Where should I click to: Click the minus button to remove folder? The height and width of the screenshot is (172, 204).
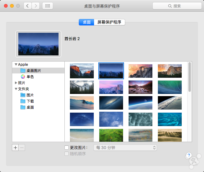22,148
